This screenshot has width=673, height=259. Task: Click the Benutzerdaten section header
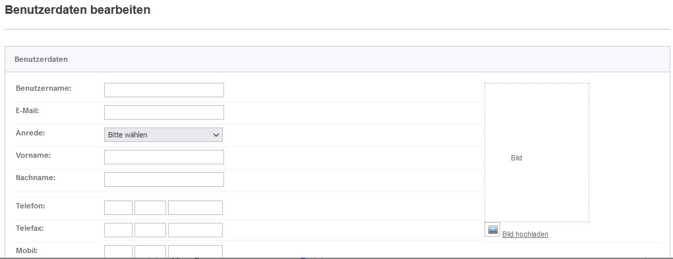337,60
